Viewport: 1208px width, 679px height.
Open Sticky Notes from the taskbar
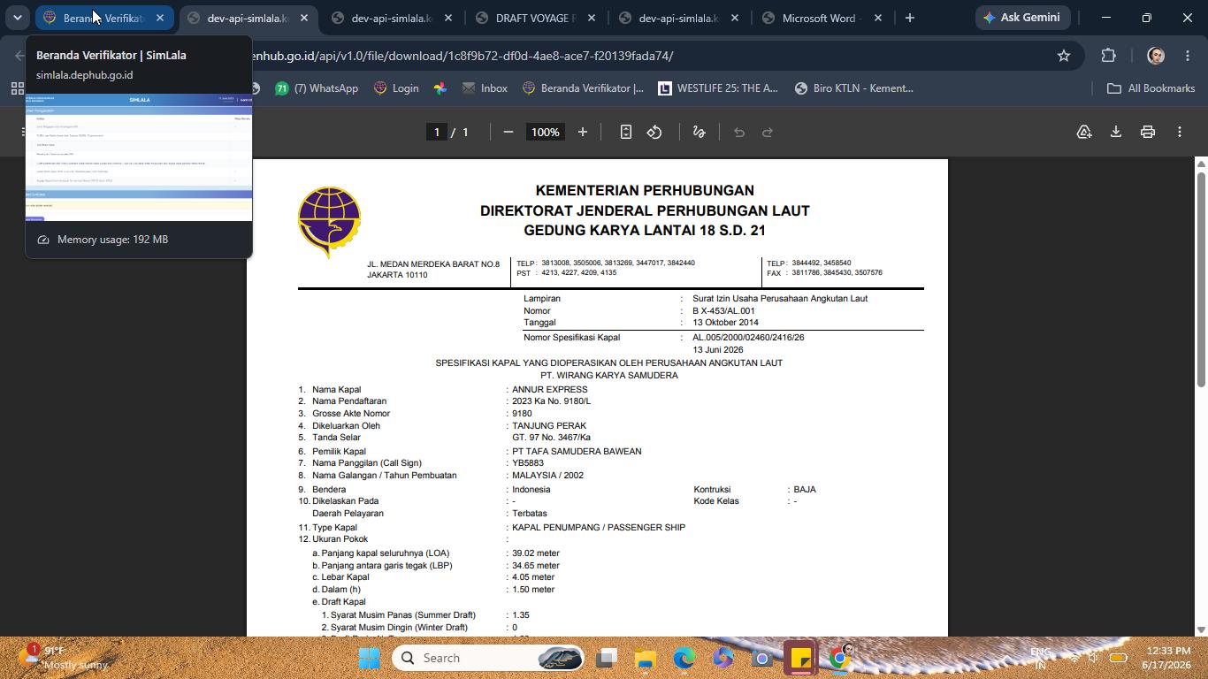pos(800,658)
